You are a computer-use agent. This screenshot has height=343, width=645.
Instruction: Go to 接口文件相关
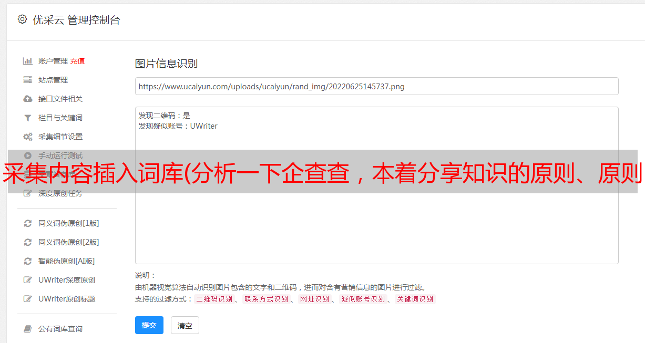click(60, 99)
